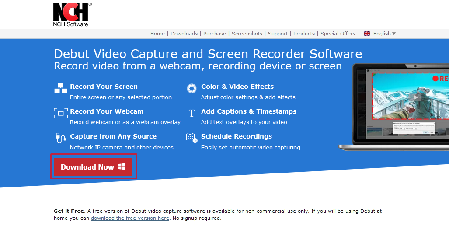Click the main Debut Video Capture title
Screen dimensions: 449x232
pyautogui.click(x=208, y=54)
